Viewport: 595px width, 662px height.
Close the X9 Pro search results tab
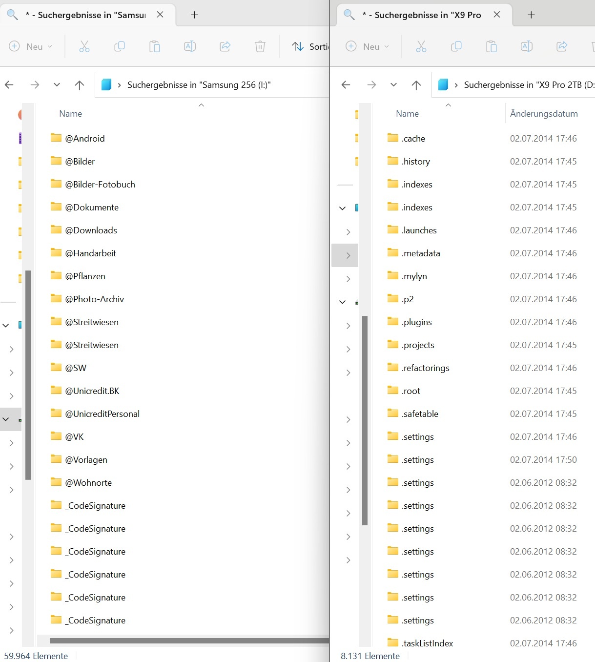(497, 15)
